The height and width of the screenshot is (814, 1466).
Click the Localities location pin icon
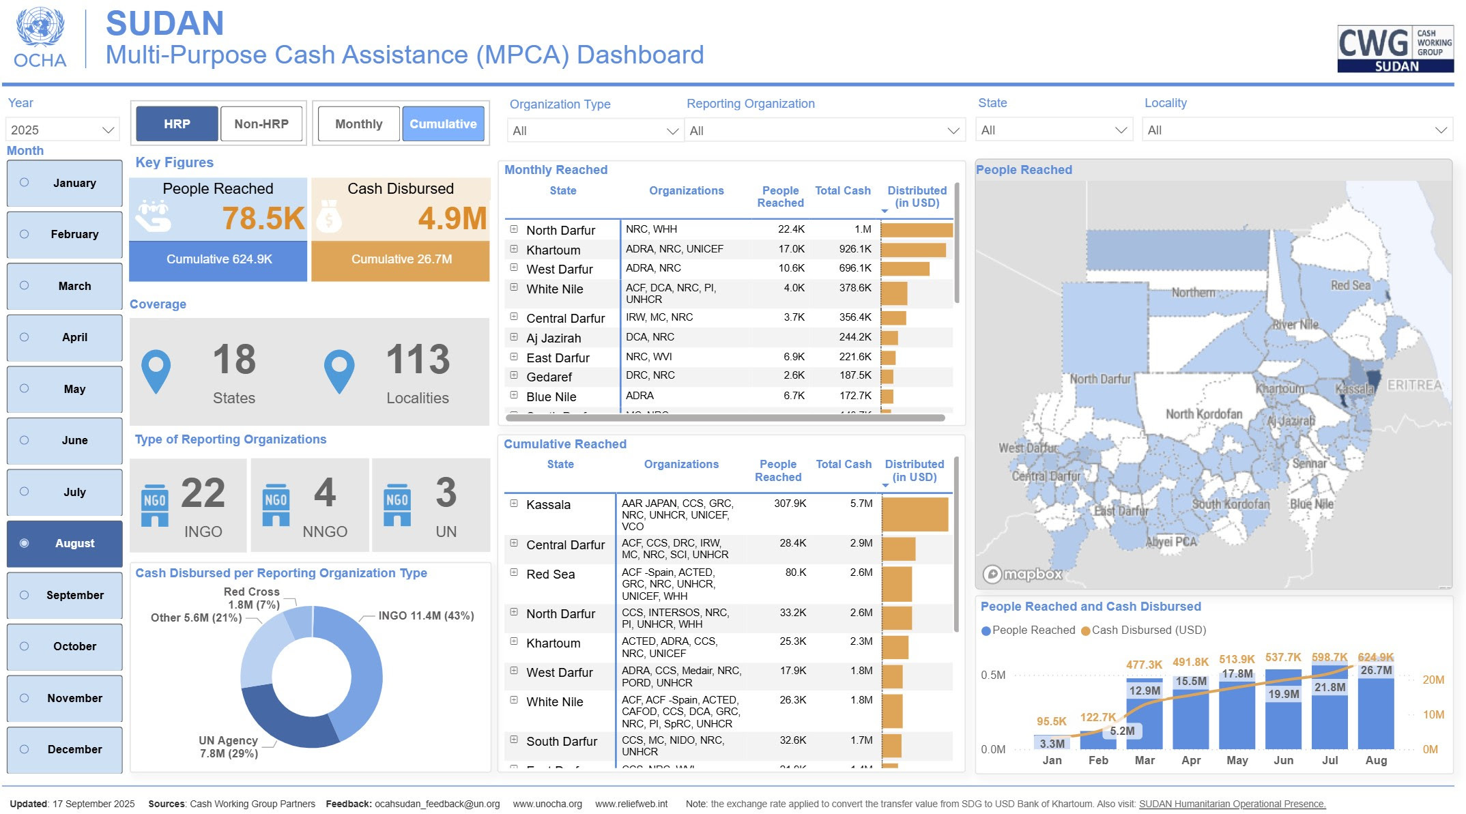[339, 371]
